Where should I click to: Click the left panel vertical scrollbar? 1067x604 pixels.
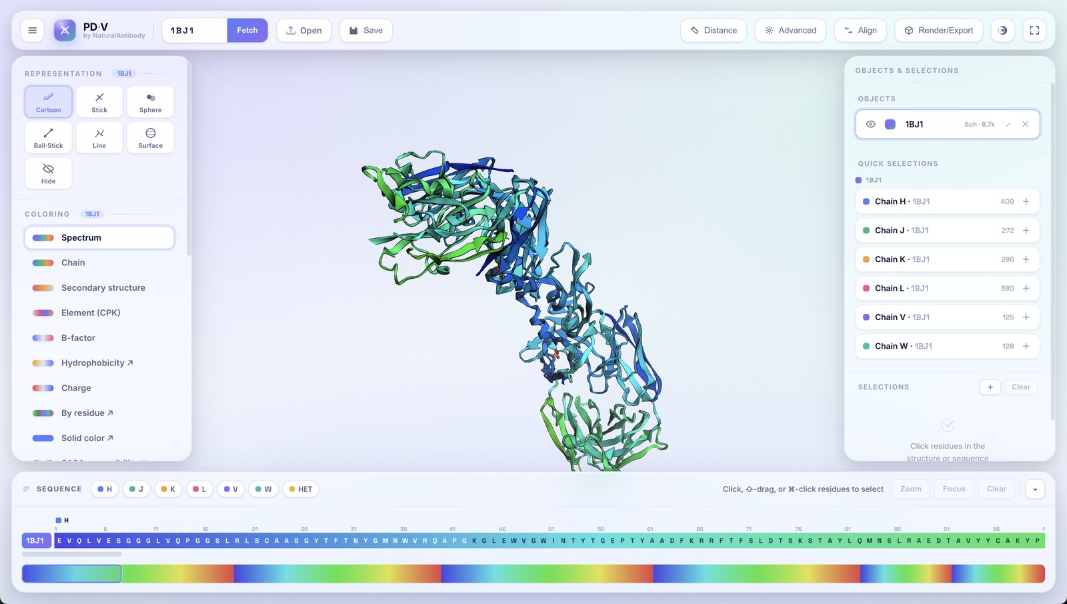click(189, 160)
